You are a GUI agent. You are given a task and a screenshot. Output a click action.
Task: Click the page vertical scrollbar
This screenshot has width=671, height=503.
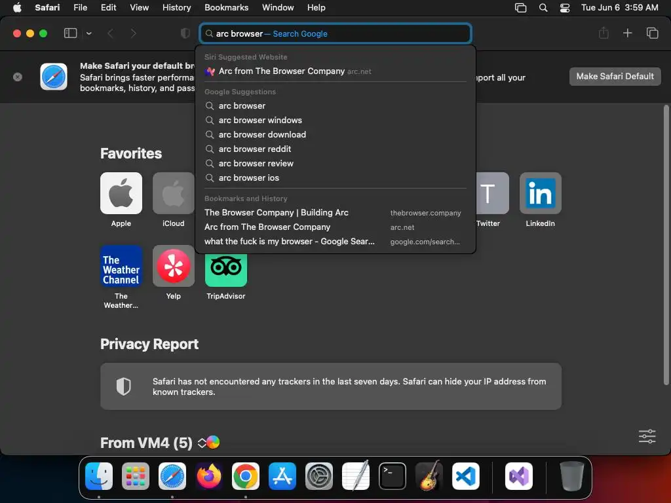coord(666,245)
